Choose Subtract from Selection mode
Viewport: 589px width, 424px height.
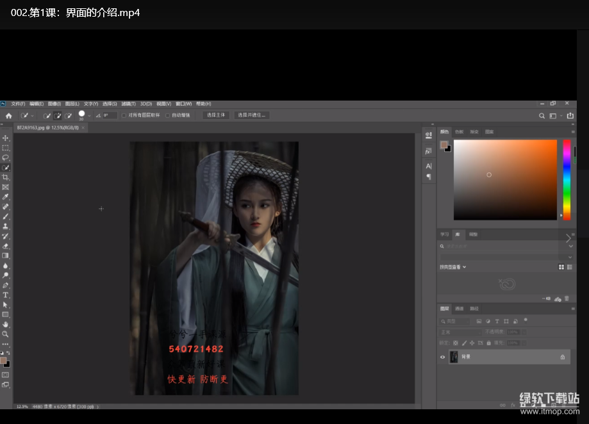[x=69, y=115]
